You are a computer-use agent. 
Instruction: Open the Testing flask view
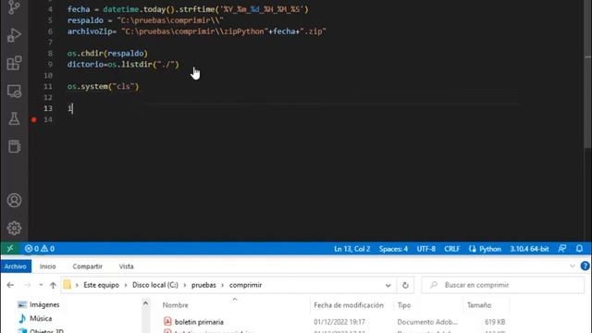coord(14,118)
